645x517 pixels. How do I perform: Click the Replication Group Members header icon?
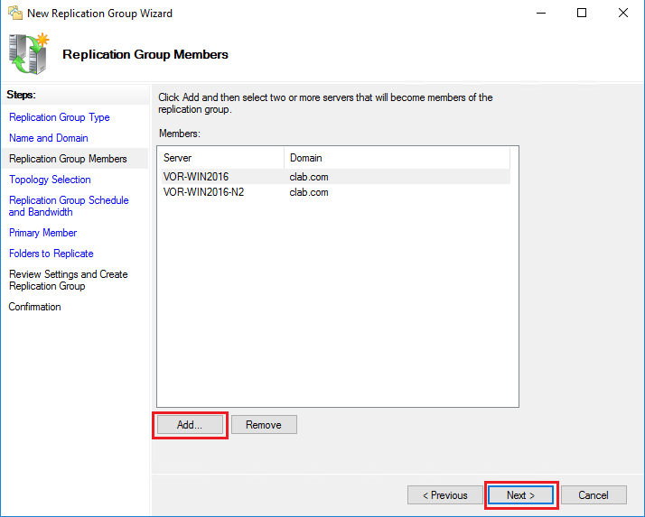pyautogui.click(x=29, y=54)
